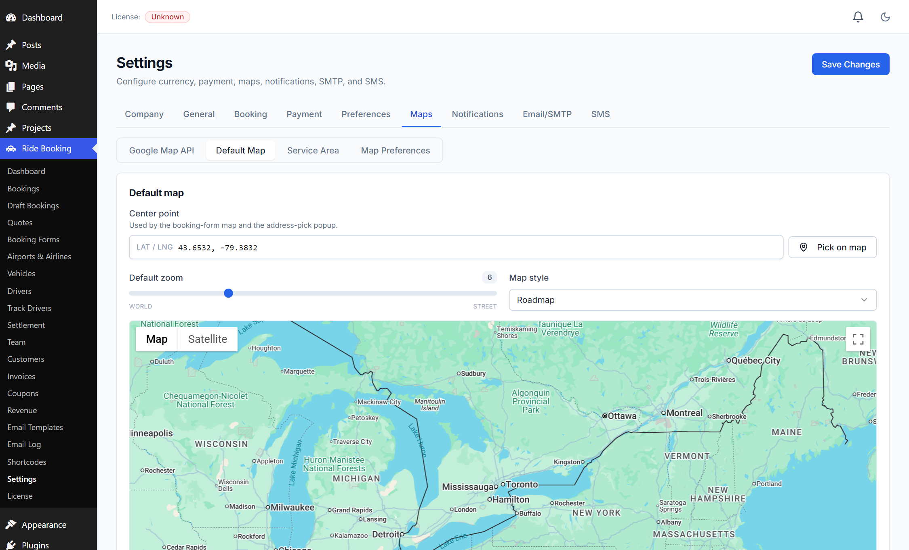
Task: Open Draft Bookings in the sidebar
Action: [x=33, y=206]
